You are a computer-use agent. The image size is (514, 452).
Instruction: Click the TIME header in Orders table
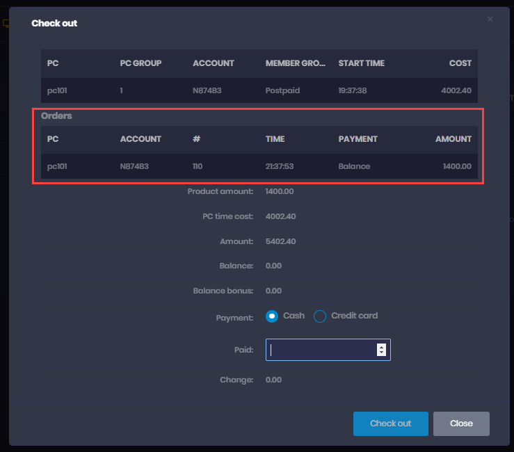[x=275, y=139]
